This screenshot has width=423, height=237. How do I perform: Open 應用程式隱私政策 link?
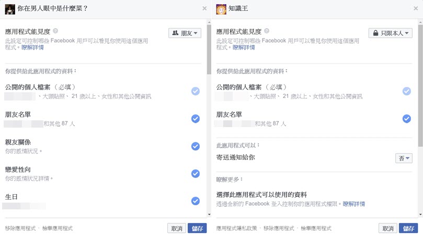[x=238, y=228]
